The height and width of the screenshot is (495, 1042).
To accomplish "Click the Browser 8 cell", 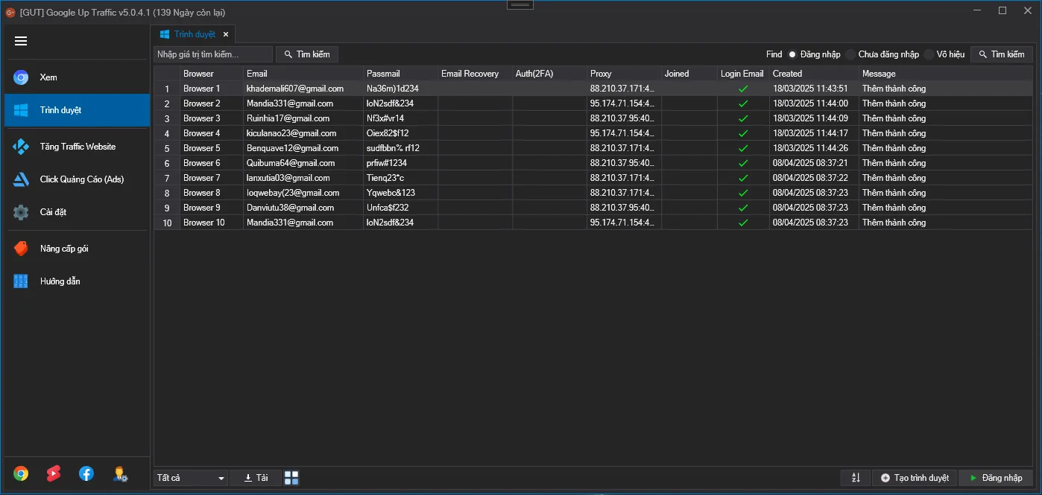I will pyautogui.click(x=212, y=193).
